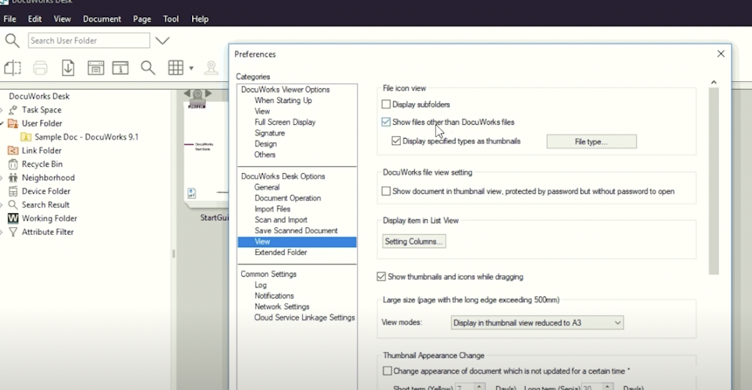This screenshot has height=390, width=752.
Task: Click the Setting Columns... button
Action: tap(414, 242)
